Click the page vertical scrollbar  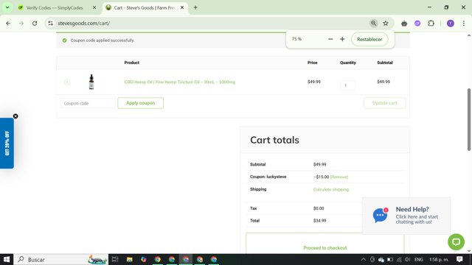point(469,119)
